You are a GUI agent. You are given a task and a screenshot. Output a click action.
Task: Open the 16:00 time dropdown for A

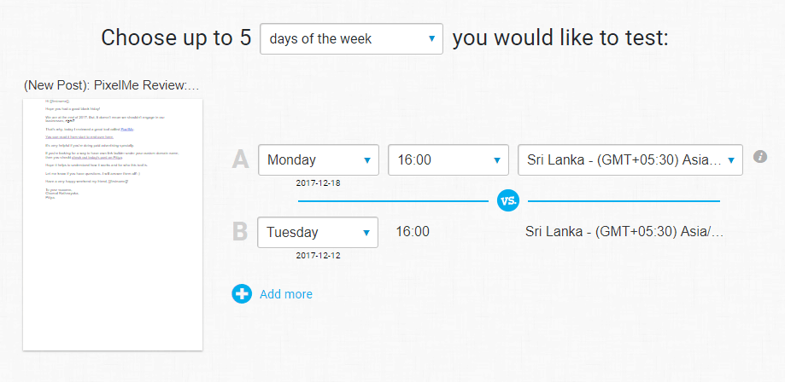(x=448, y=160)
